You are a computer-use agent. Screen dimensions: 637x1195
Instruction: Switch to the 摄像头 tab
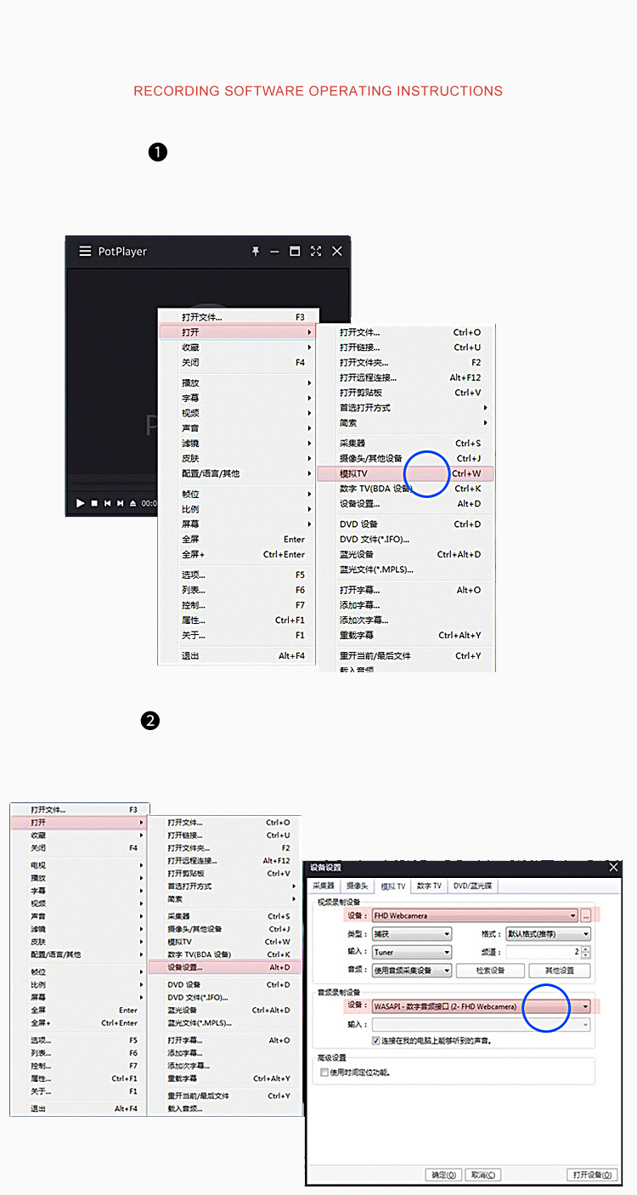[x=358, y=886]
